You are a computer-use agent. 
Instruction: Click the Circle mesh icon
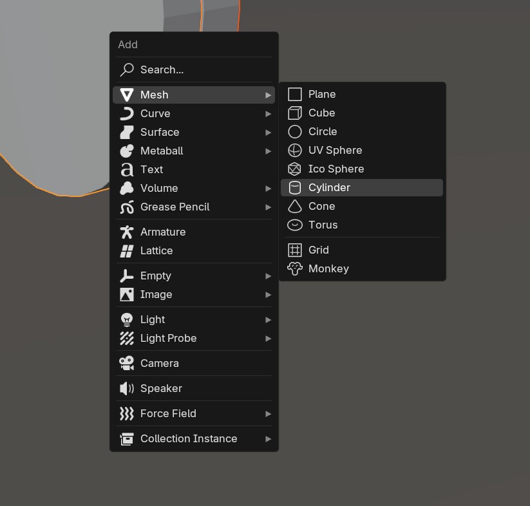point(295,131)
